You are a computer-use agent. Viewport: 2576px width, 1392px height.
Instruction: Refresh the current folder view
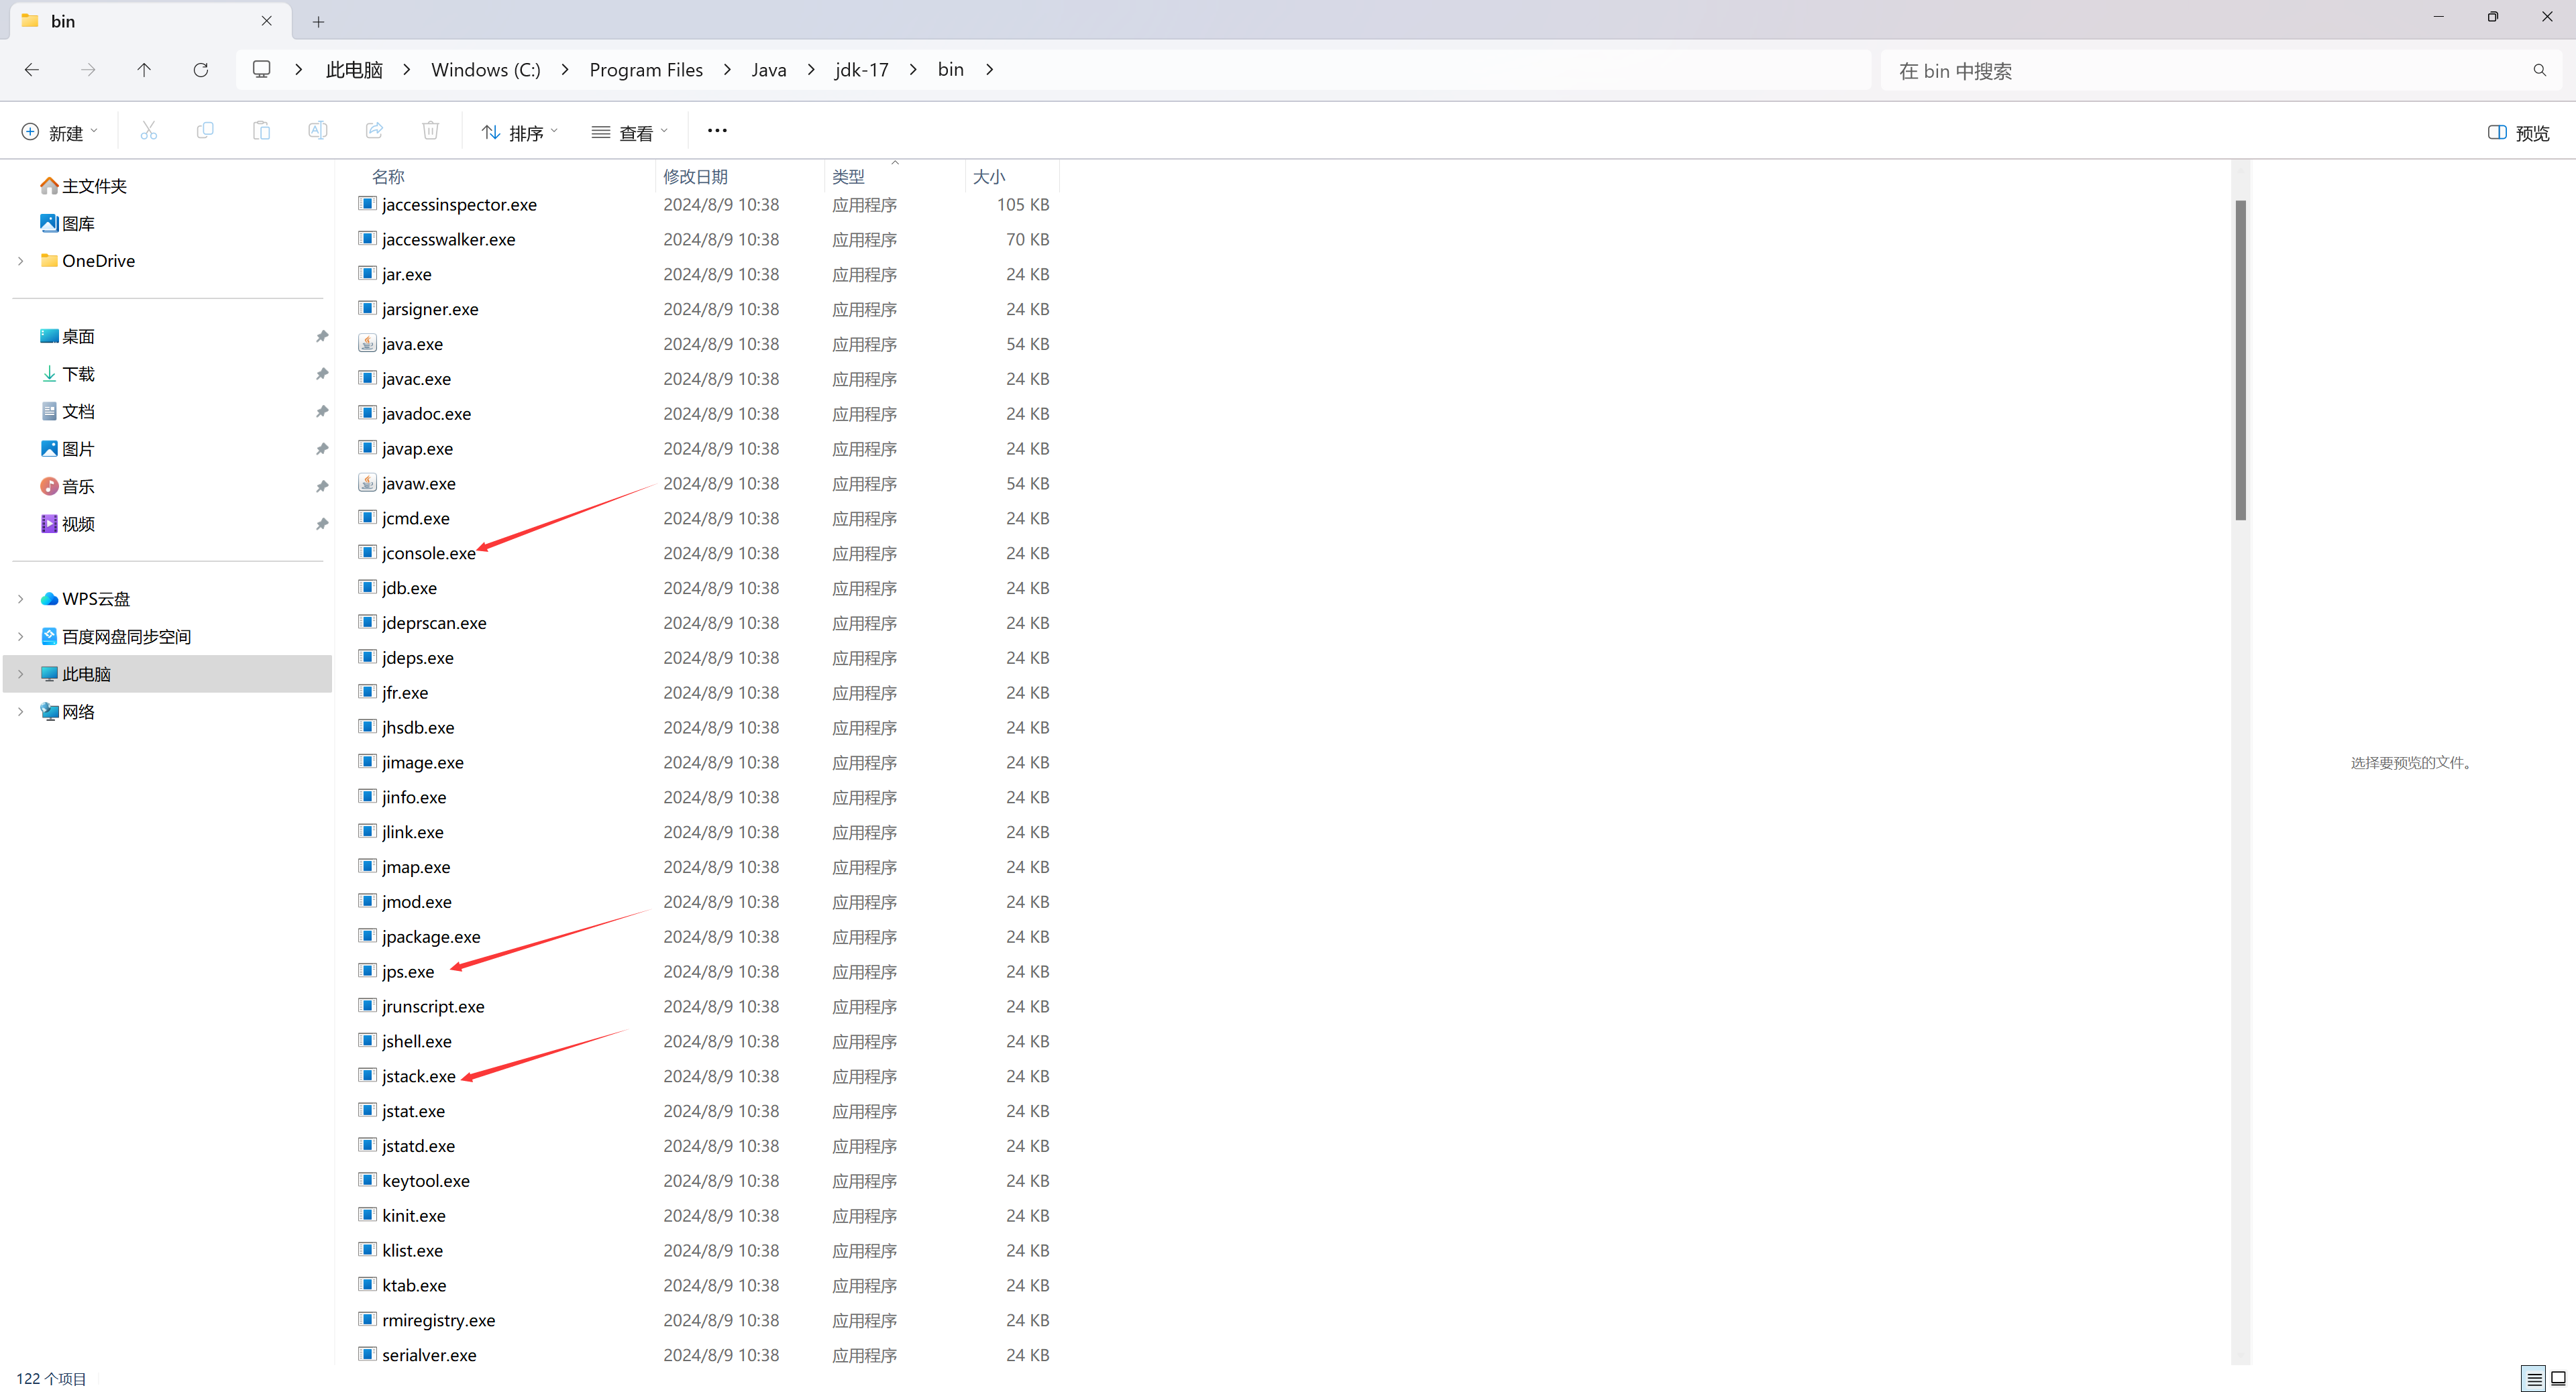(200, 70)
